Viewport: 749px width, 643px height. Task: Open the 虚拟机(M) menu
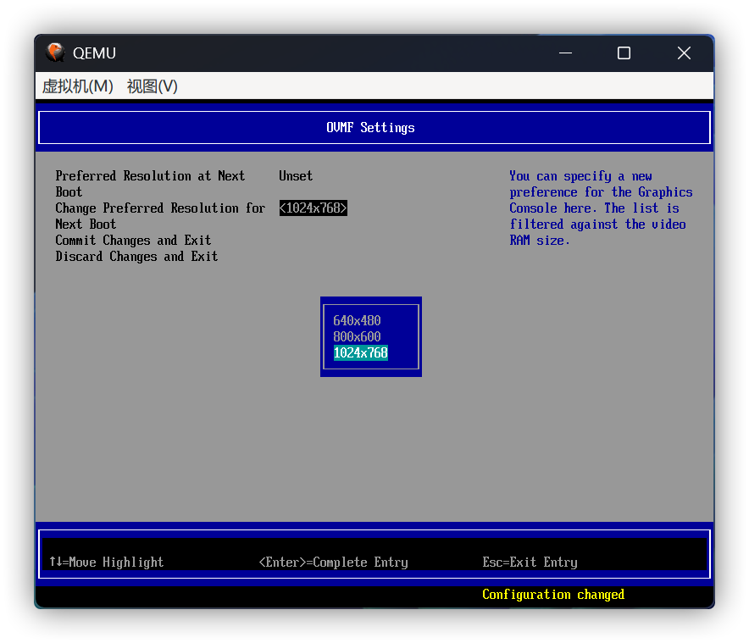point(78,86)
